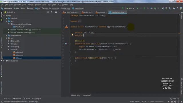183x103 pixels.
Task: Open the File menu
Action: pos(2,5)
